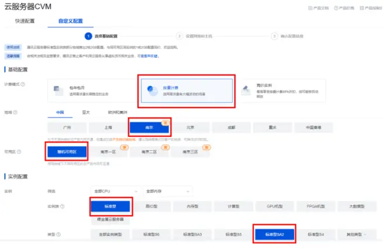The image size is (386, 249).
Task: Open the 全部CPU filter dropdown
Action: 116,191
